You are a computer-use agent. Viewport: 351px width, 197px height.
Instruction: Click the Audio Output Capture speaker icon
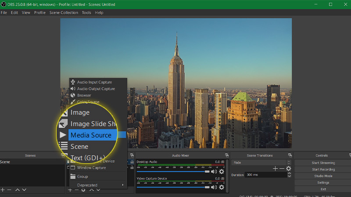(x=73, y=89)
